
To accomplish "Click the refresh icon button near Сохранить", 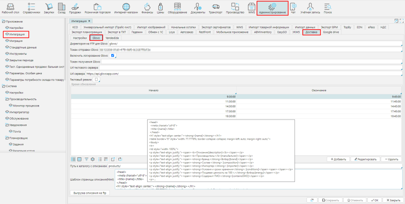I will [x=311, y=200].
